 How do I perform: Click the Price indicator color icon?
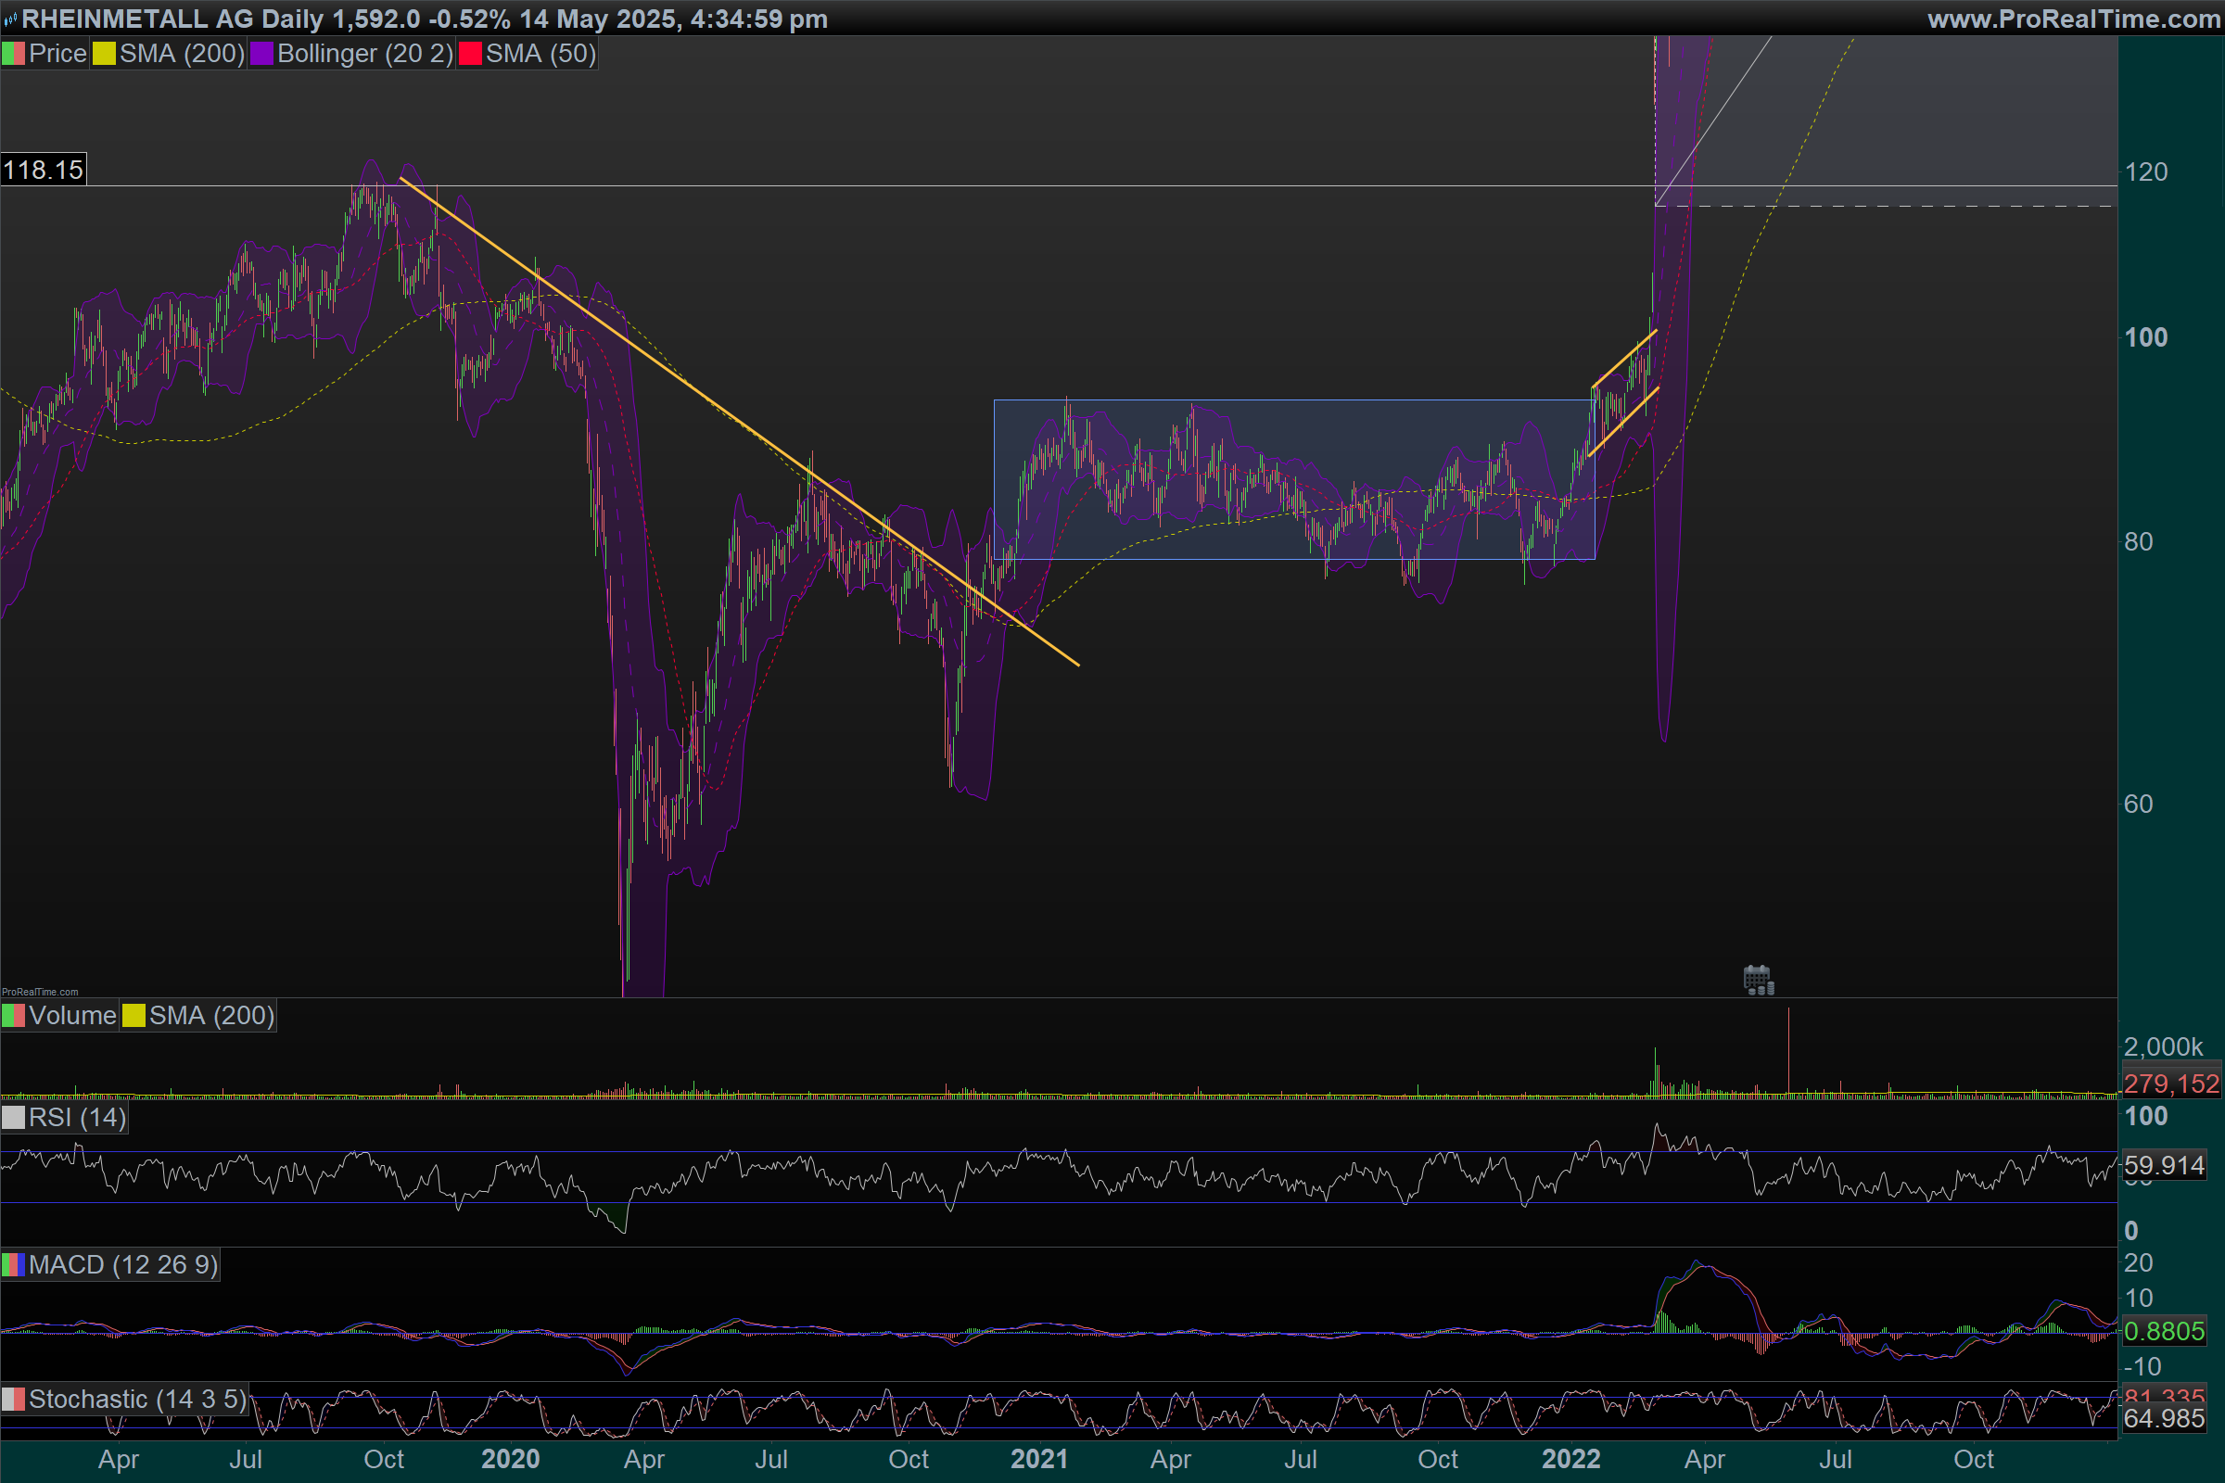pos(13,54)
